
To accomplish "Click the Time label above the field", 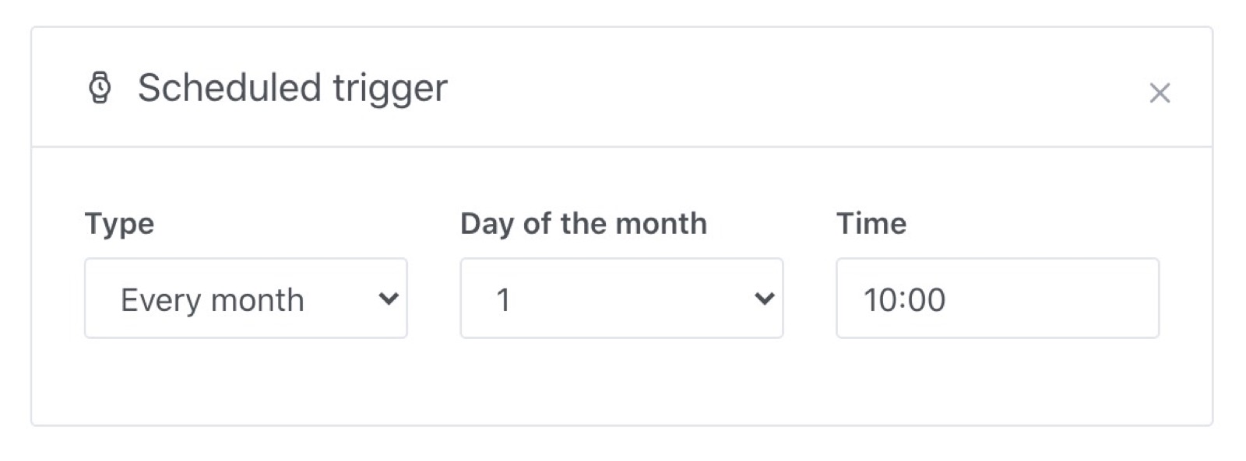I will coord(871,223).
